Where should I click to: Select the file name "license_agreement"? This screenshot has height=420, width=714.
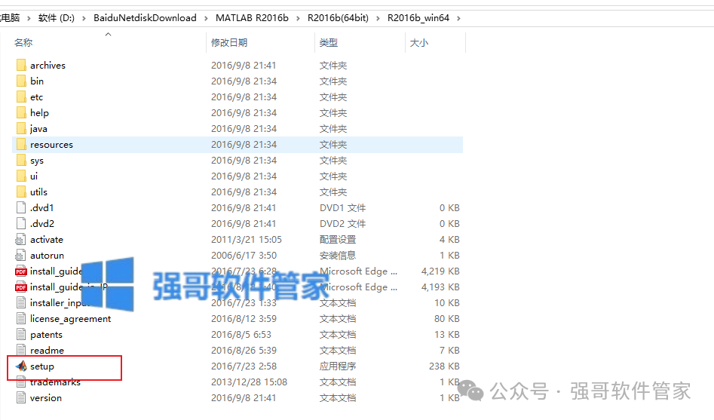[x=71, y=319]
